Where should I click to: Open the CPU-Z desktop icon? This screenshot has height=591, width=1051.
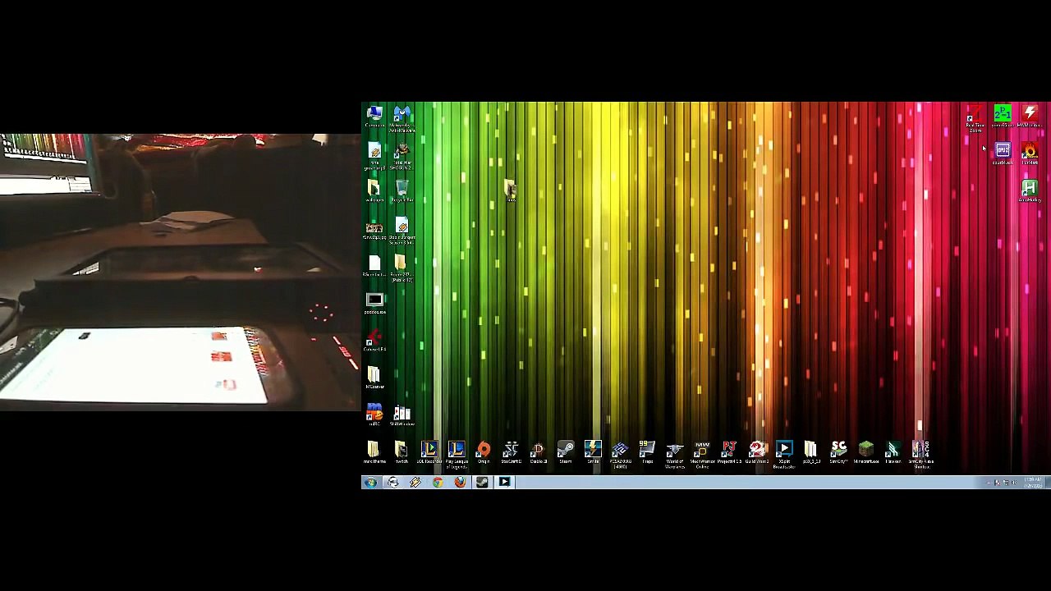click(x=1003, y=153)
